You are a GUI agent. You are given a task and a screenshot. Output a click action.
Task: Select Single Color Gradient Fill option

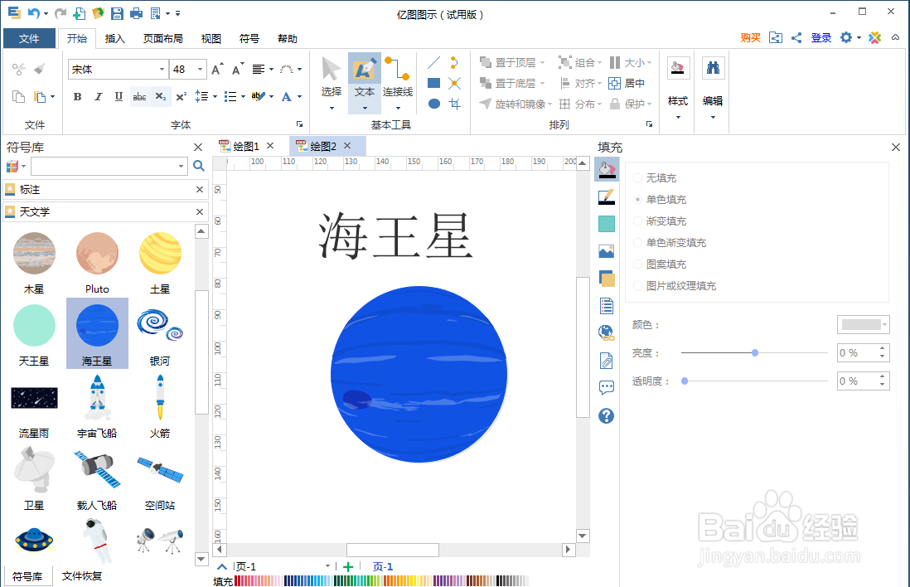638,242
